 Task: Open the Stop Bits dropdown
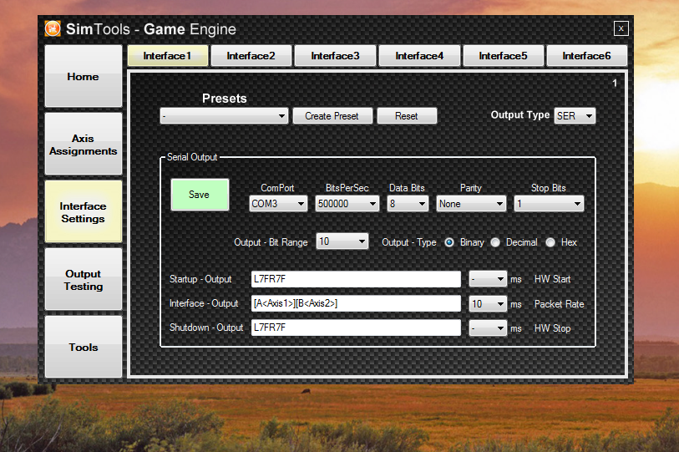pyautogui.click(x=549, y=204)
